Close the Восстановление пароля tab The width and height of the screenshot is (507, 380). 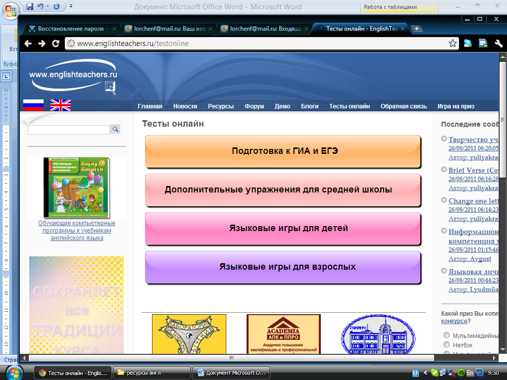tap(114, 29)
